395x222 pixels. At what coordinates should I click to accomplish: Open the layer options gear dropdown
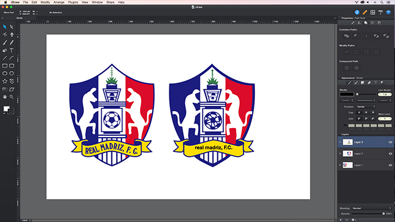tap(354, 220)
